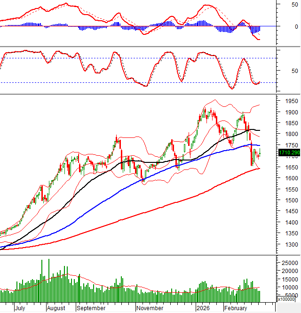
Task: Click the September time axis label
Action: click(91, 308)
